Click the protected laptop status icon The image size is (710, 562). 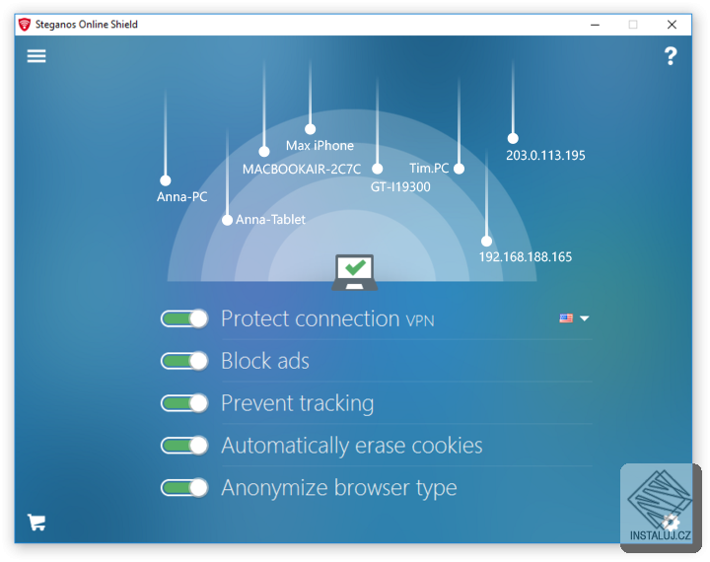355,272
